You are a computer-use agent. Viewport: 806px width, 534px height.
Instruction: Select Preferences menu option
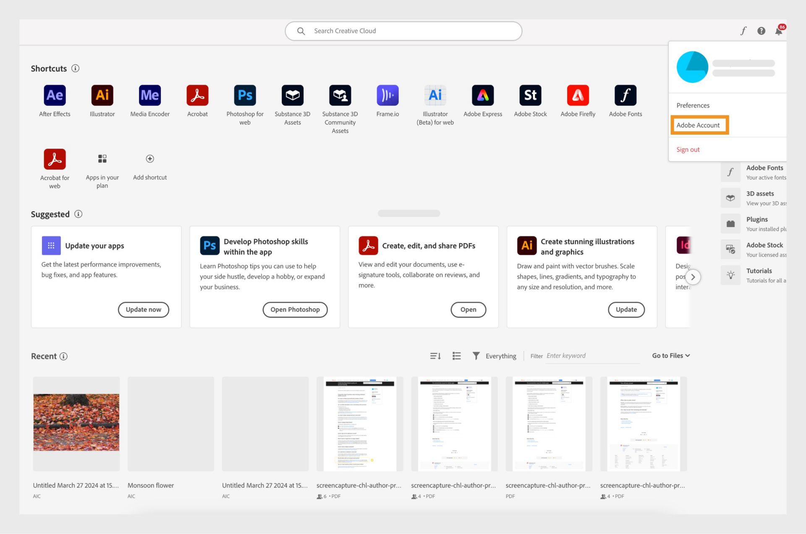pyautogui.click(x=693, y=105)
